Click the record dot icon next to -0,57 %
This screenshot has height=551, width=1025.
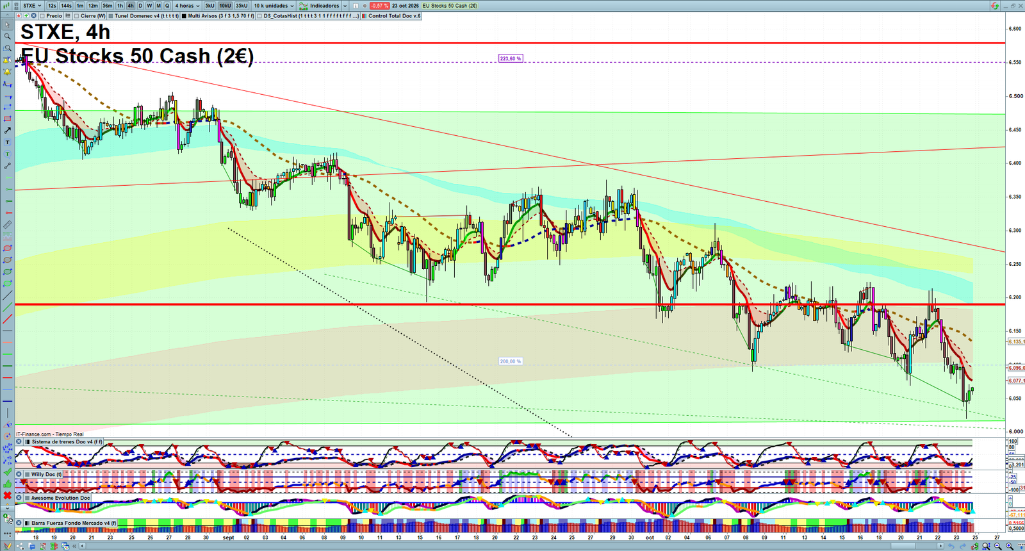pos(365,6)
